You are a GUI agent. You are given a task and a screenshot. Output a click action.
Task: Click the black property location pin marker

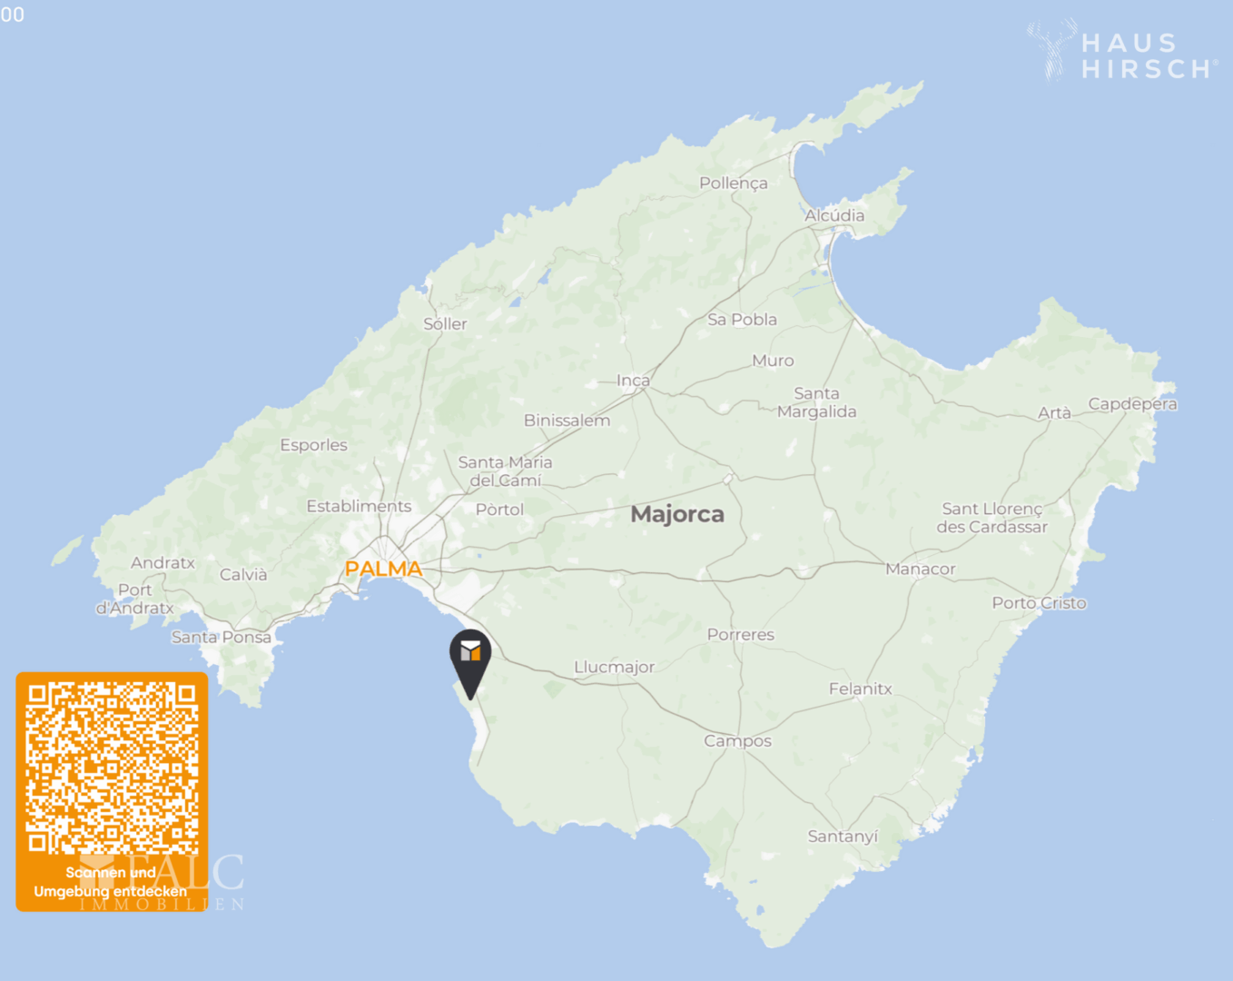coord(470,663)
